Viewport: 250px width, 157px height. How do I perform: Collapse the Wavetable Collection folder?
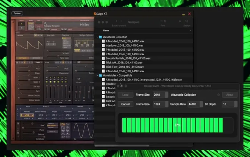(98, 37)
